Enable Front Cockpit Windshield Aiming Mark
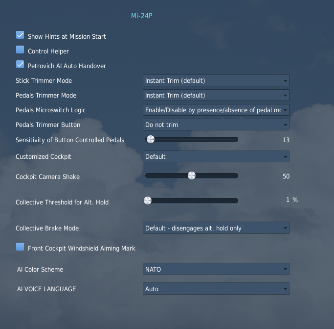Screen dimensions: 334x329 20,247
